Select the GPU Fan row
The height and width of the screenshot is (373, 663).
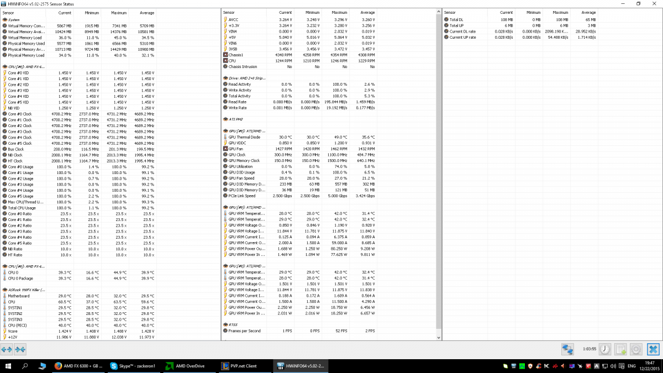pyautogui.click(x=299, y=149)
